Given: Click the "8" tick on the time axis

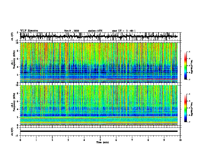Looking at the screenshot, I should coord(148,140).
